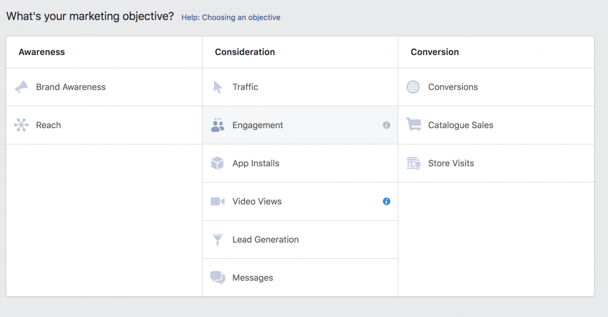Click the Consideration column header
Screen dimensions: 608x317
coord(245,52)
